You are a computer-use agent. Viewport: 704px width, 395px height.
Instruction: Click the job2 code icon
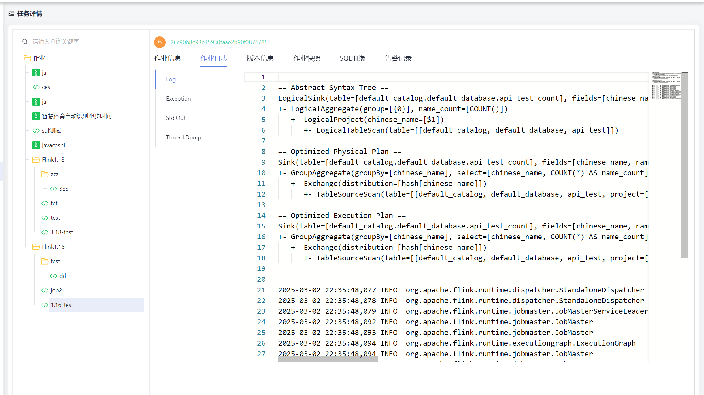pos(45,290)
